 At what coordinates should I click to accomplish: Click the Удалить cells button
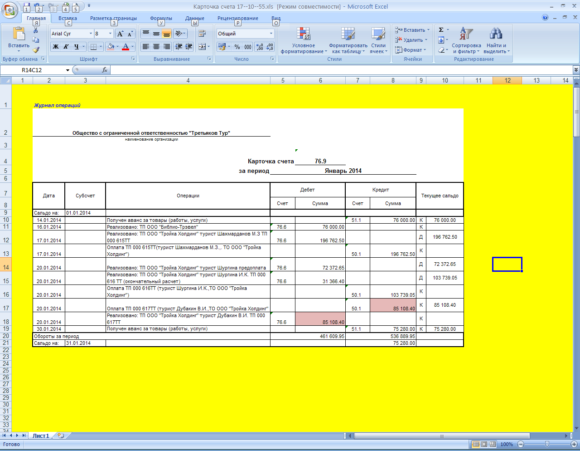(x=412, y=40)
